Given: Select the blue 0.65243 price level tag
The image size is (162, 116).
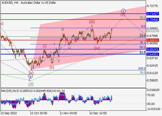Looking at the screenshot, I should (x=154, y=49).
